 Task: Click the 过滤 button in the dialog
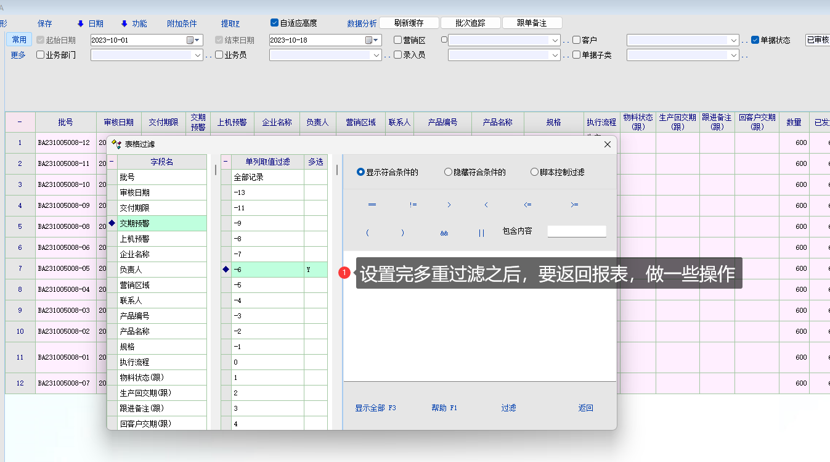tap(508, 408)
